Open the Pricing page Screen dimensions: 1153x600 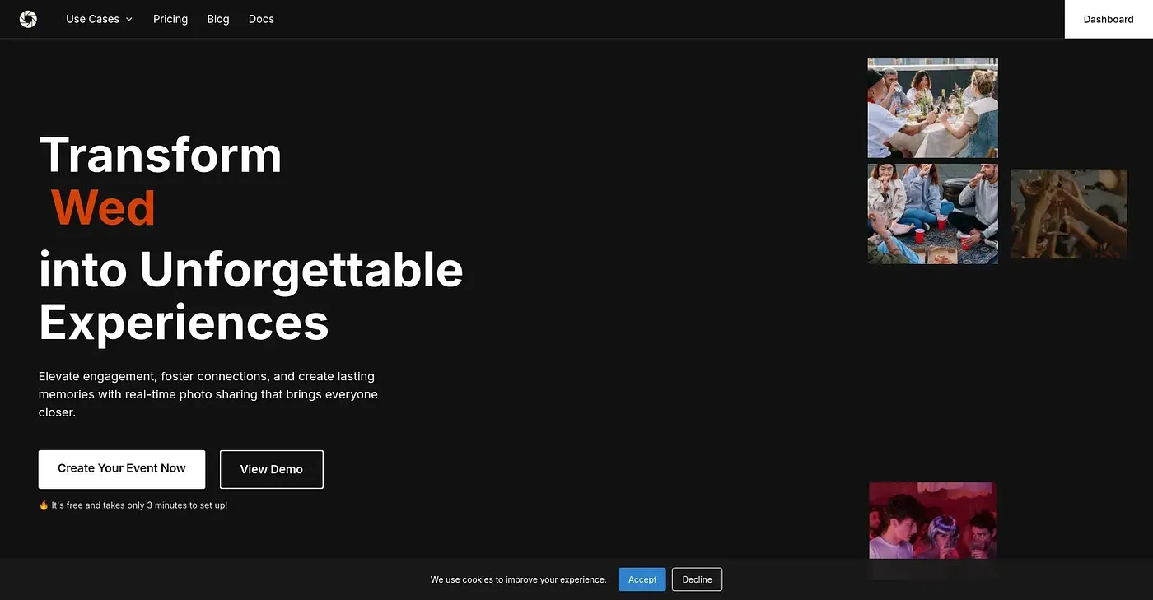point(170,19)
